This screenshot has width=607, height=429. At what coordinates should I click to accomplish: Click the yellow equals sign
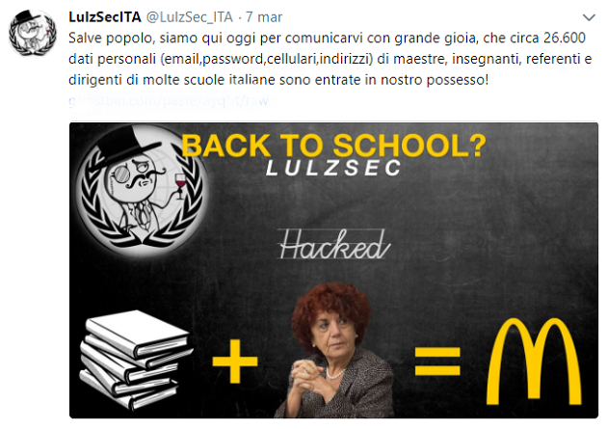(x=437, y=362)
